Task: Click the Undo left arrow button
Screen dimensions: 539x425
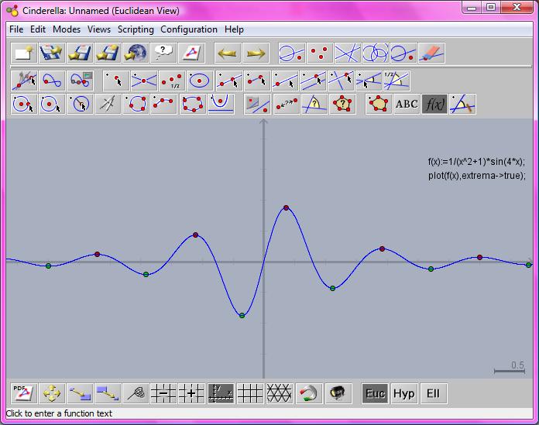Action: coord(226,53)
